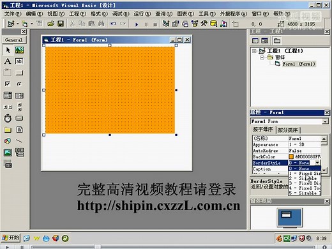Open Project Explorer from toolbar
Viewport: 332px width, 249px height.
(166, 24)
